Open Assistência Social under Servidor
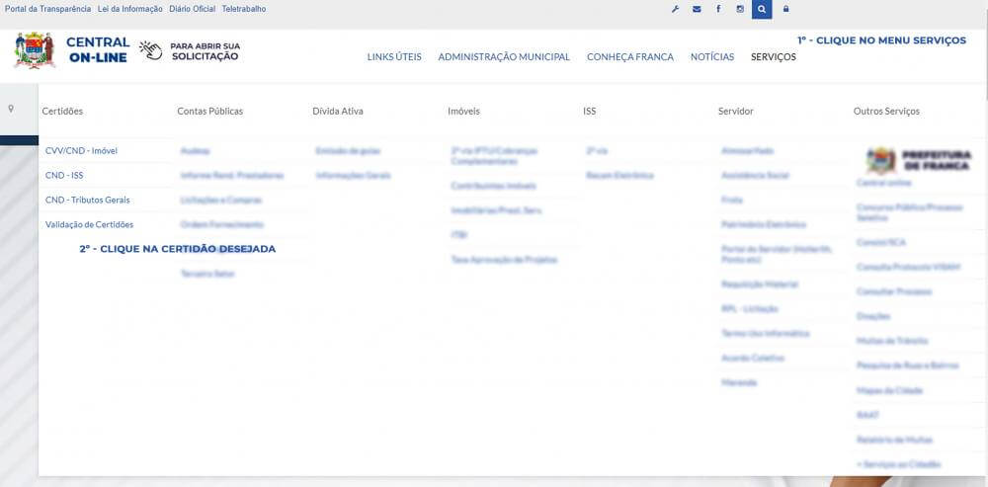Image resolution: width=988 pixels, height=487 pixels. point(755,175)
